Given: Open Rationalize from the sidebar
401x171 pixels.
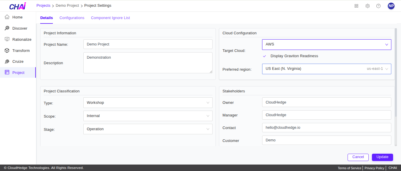Looking at the screenshot, I should coord(7,39).
